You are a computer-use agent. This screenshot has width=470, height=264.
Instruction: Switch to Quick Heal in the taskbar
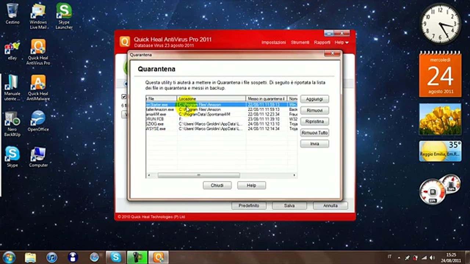click(159, 257)
